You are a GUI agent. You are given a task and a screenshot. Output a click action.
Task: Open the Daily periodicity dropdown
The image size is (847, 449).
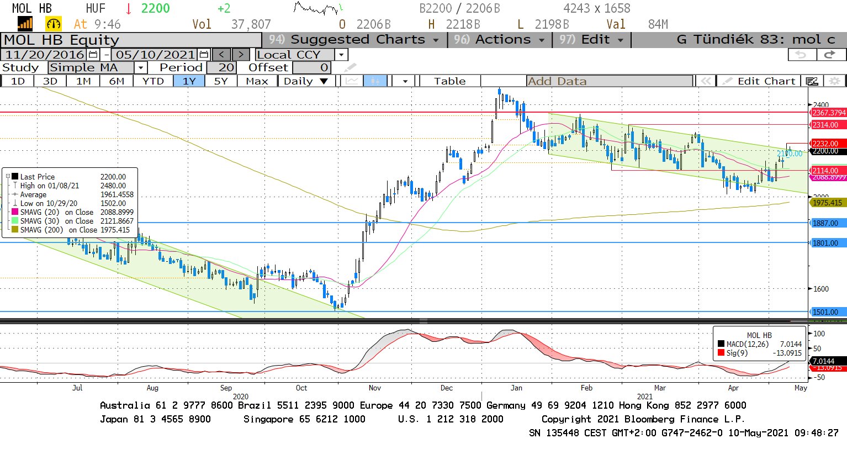tap(306, 81)
